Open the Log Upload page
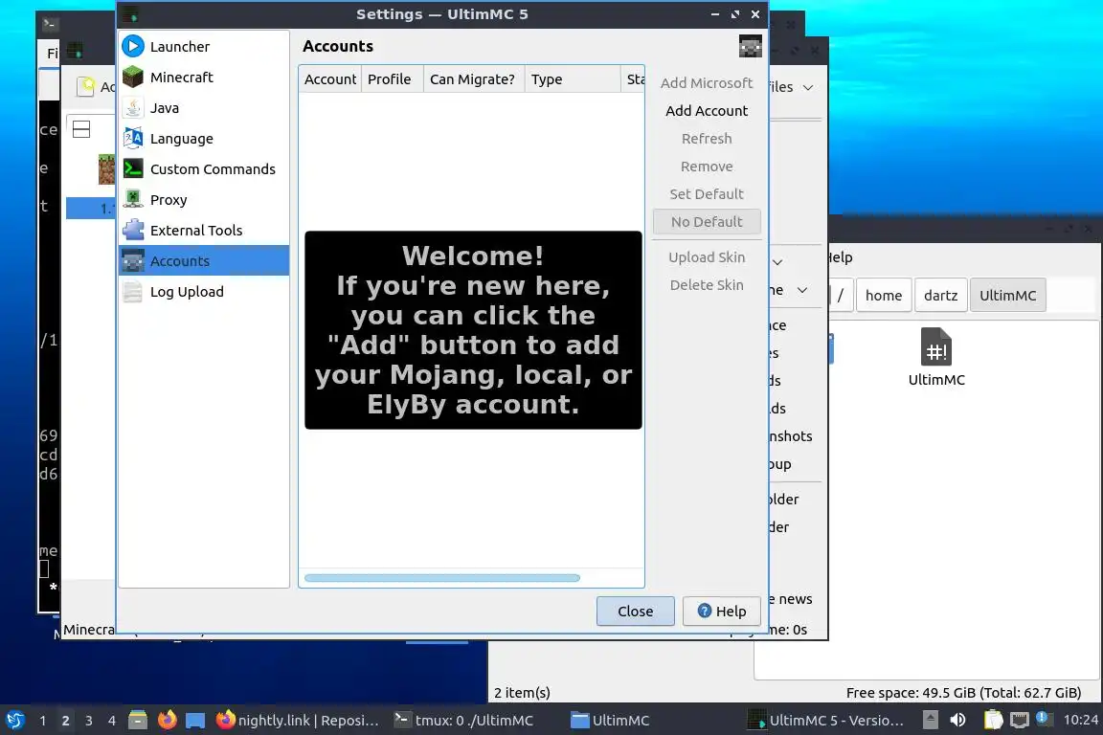 tap(203, 291)
